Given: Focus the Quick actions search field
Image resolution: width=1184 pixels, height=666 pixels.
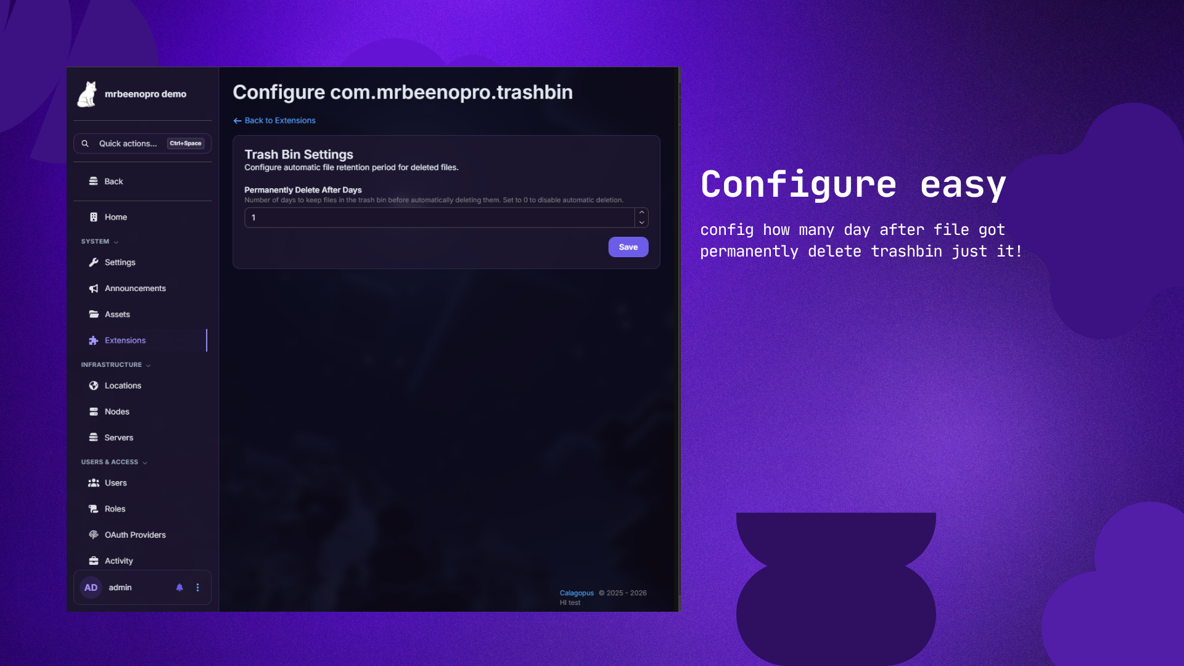Looking at the screenshot, I should 142,144.
